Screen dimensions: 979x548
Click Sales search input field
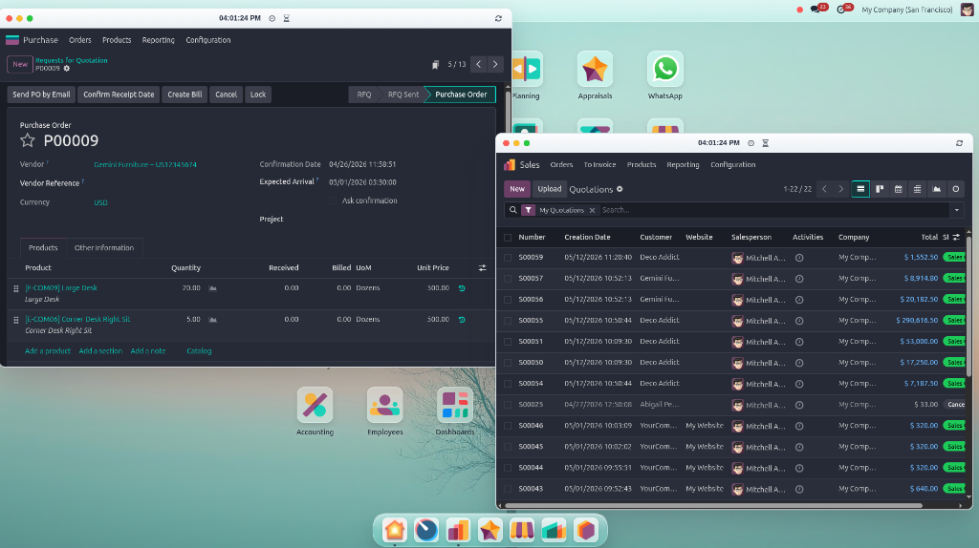774,210
